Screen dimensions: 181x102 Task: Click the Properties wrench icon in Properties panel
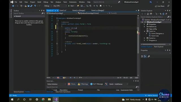point(149,56)
